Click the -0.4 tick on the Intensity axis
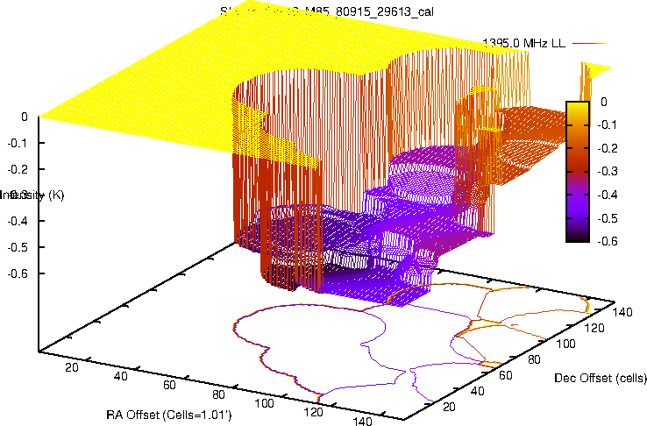 (x=18, y=221)
